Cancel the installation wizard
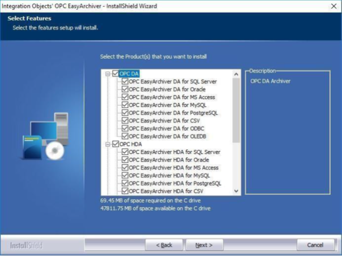 315,245
